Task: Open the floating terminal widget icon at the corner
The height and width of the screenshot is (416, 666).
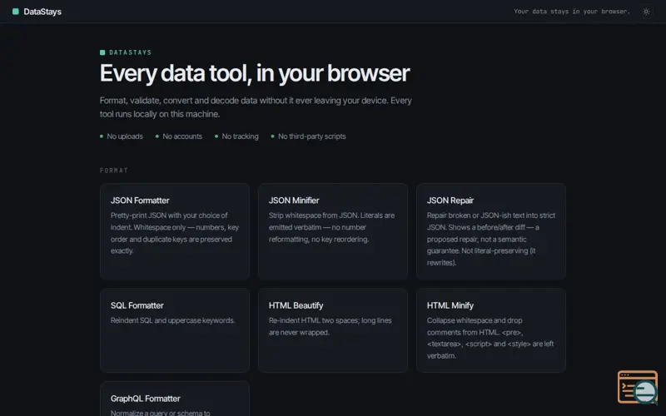Action: coord(638,387)
